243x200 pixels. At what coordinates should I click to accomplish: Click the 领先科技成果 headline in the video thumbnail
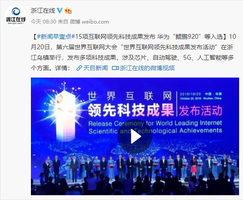131,110
